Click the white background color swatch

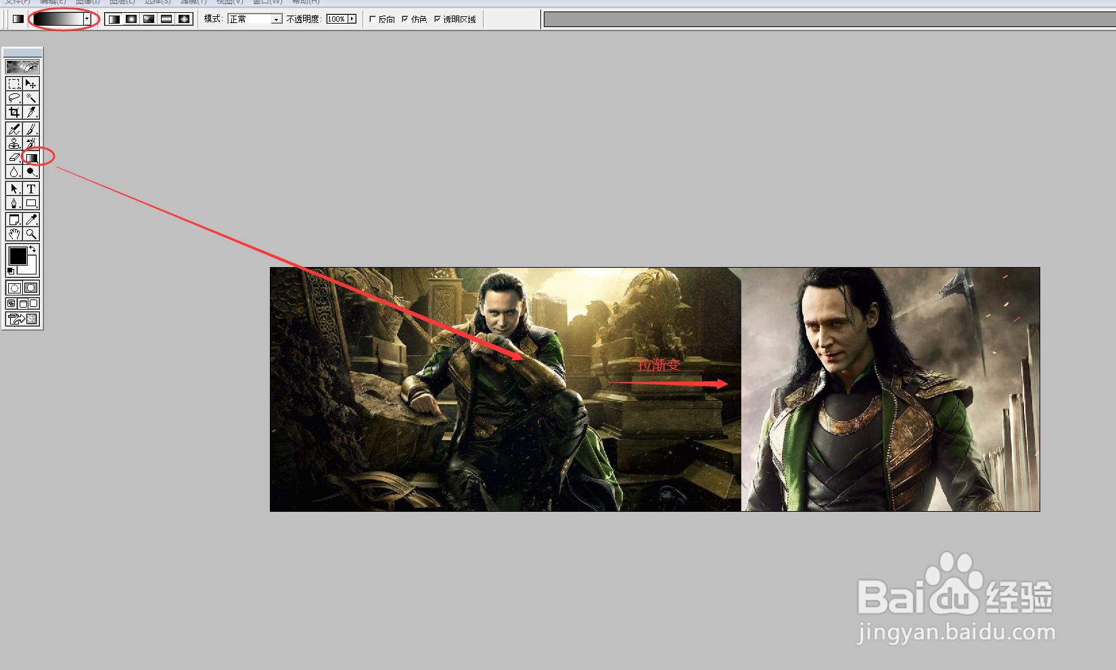[x=30, y=269]
